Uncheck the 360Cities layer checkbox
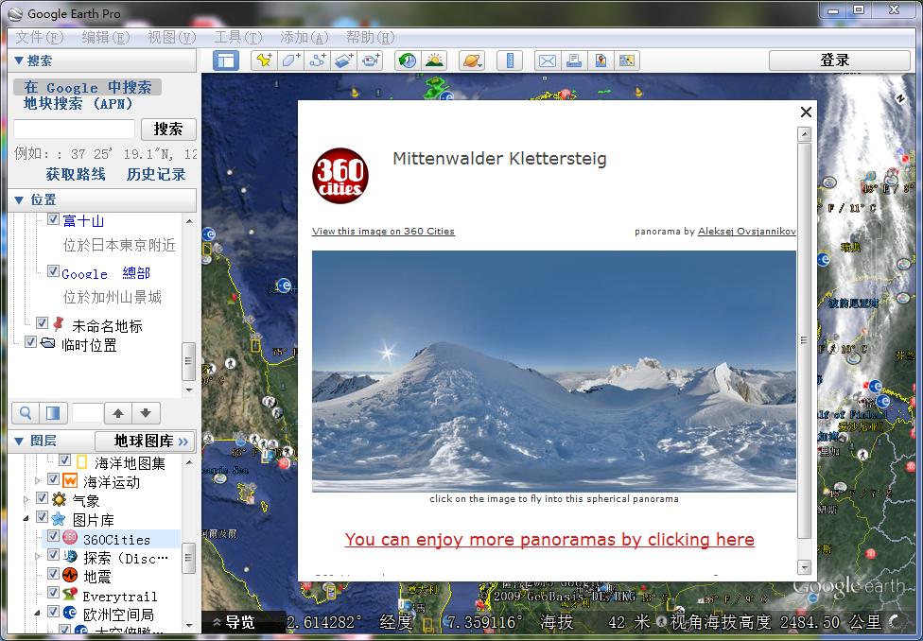This screenshot has width=923, height=641. 53,536
